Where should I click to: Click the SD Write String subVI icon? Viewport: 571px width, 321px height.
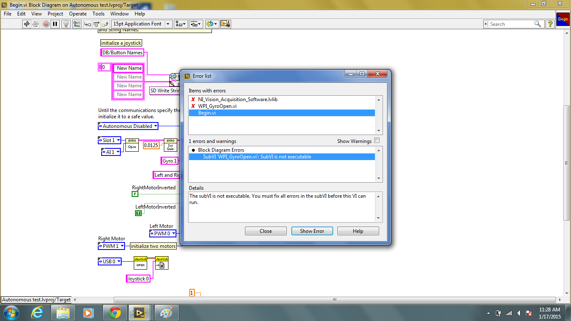point(175,79)
